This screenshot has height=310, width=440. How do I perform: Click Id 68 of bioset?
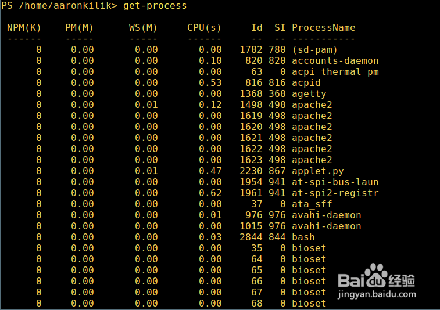[x=257, y=303]
